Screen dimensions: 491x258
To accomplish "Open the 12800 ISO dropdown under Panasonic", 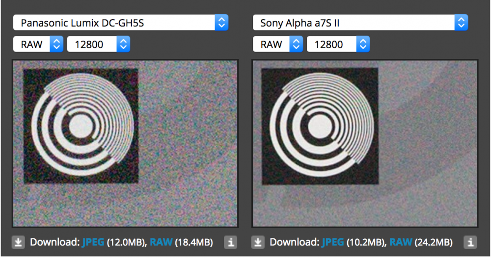I will (98, 44).
